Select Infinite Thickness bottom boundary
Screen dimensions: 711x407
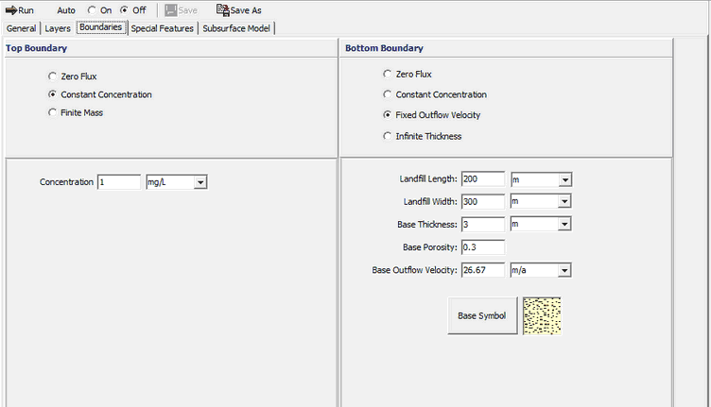387,136
